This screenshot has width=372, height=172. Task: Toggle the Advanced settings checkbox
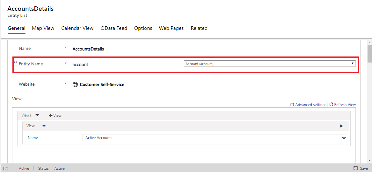(x=292, y=105)
